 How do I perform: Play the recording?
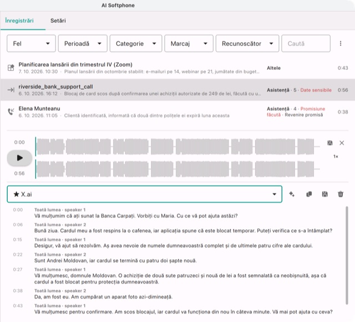[x=20, y=158]
